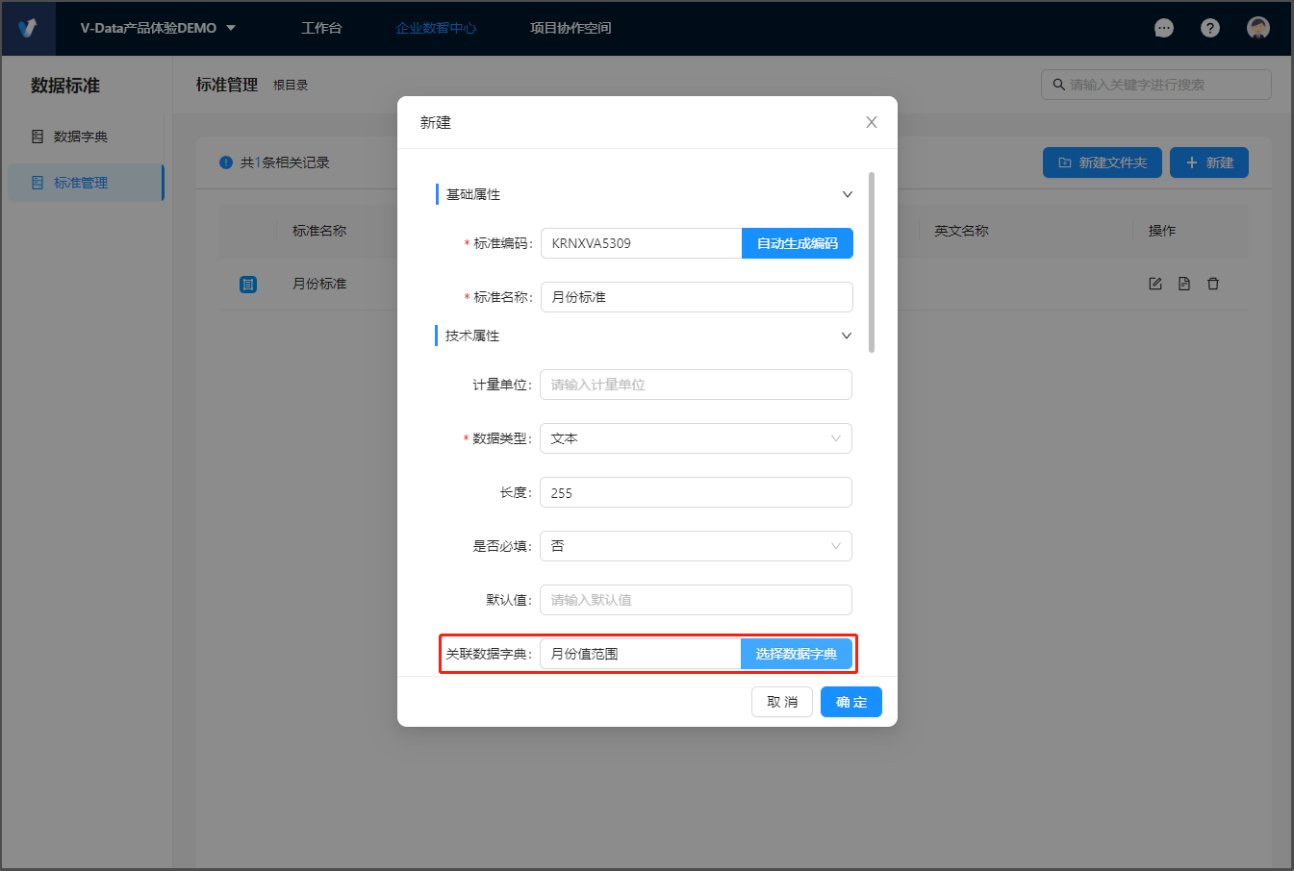Viewport: 1294px width, 871px height.
Task: Click the 自动生成编码 button
Action: pyautogui.click(x=797, y=243)
